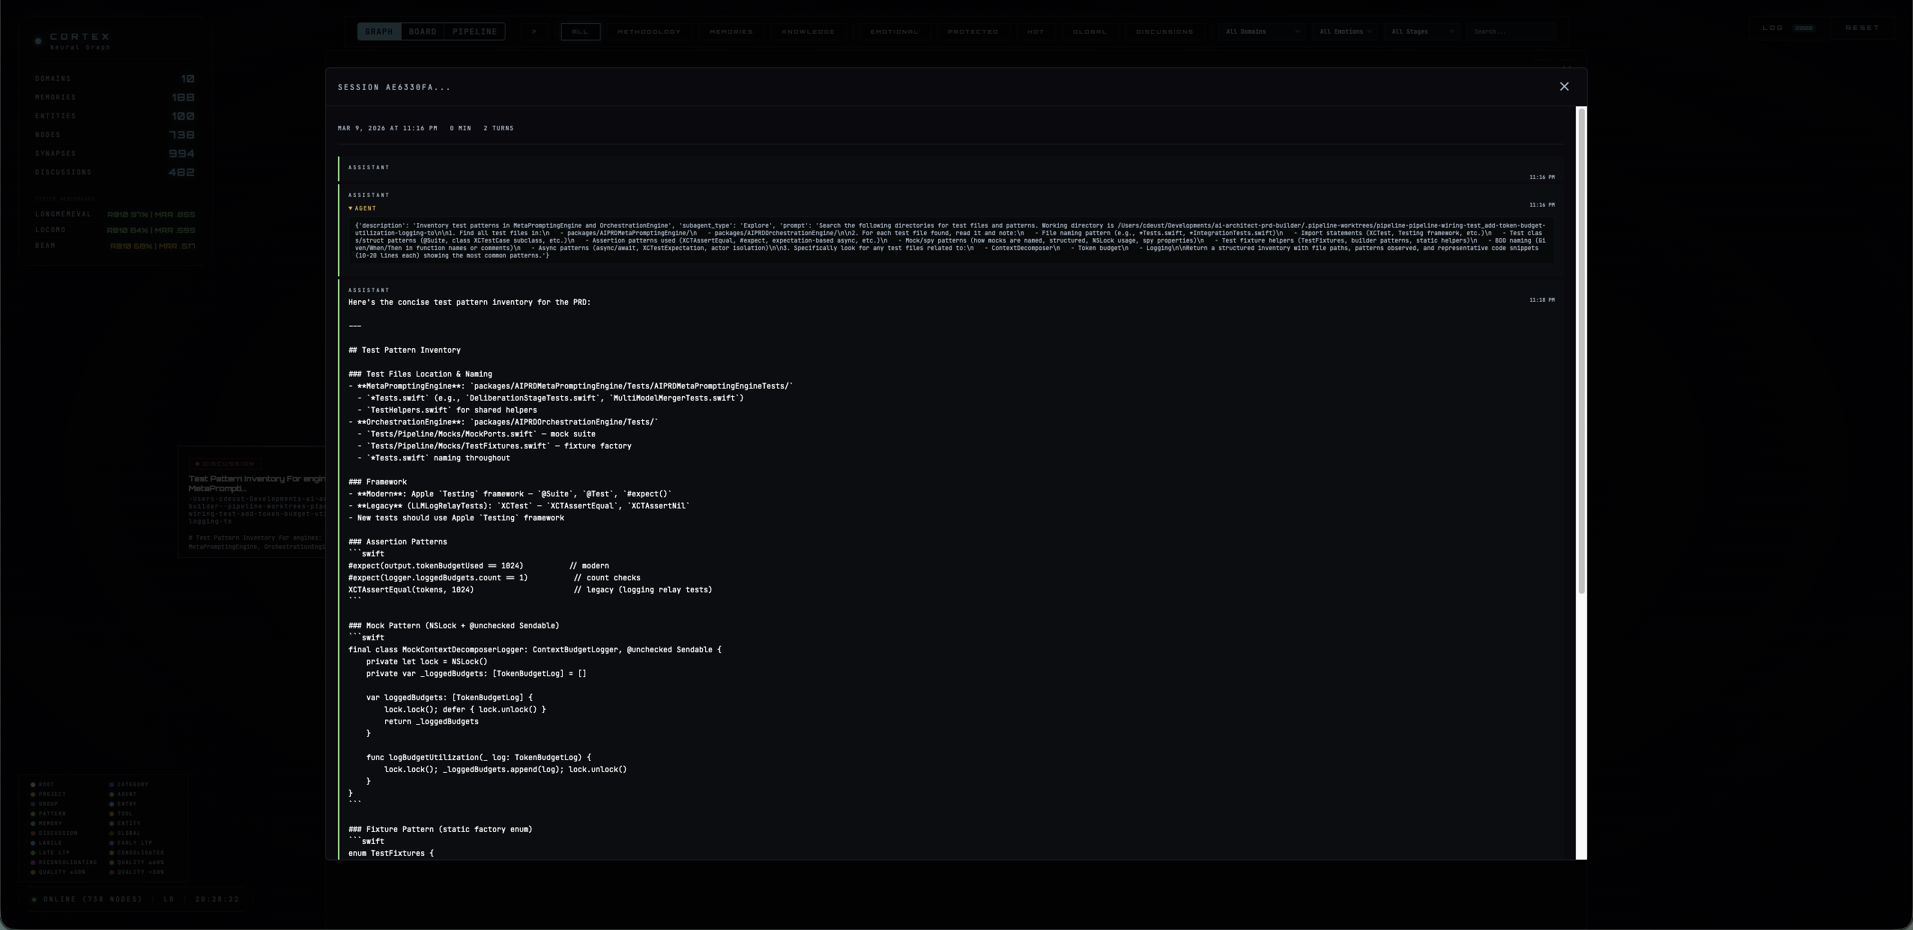Click the '## Test Pattern Inventory' heading
Image resolution: width=1913 pixels, height=930 pixels.
[405, 350]
